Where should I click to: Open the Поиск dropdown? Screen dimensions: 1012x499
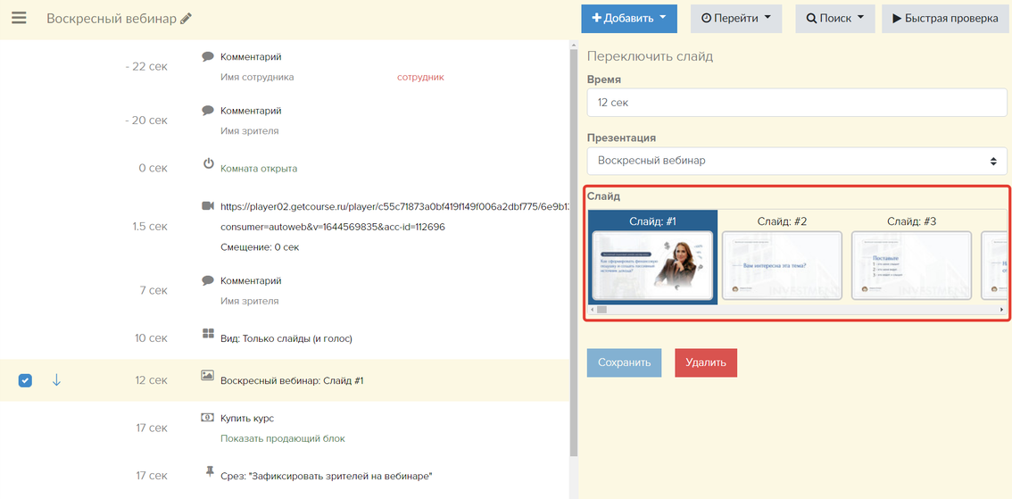pos(834,19)
